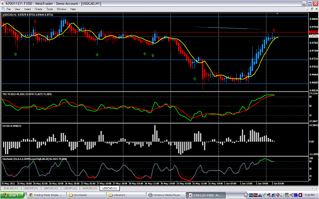Open the Window menu

coord(61,9)
